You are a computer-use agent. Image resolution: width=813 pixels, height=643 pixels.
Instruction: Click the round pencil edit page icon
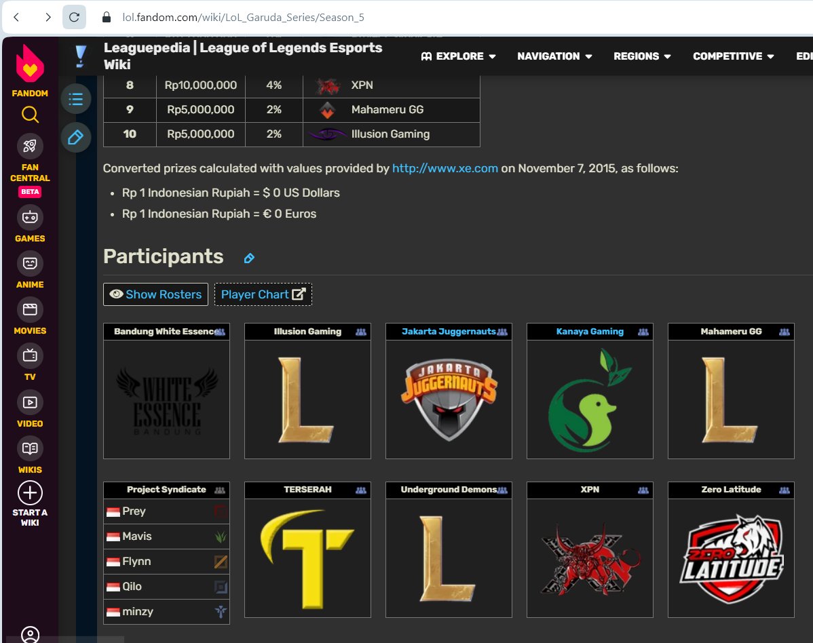[x=76, y=137]
